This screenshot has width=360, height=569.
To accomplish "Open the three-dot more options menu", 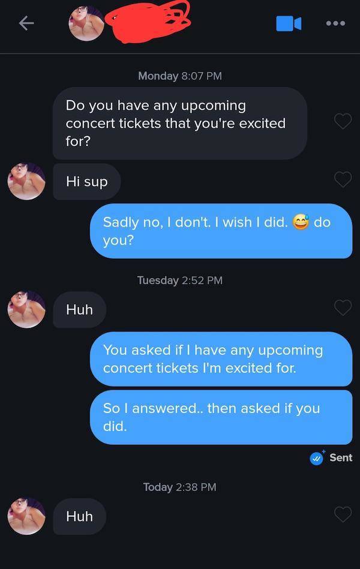I will pyautogui.click(x=335, y=23).
